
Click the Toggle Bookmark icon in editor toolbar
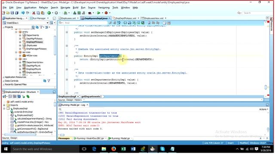click(149, 23)
